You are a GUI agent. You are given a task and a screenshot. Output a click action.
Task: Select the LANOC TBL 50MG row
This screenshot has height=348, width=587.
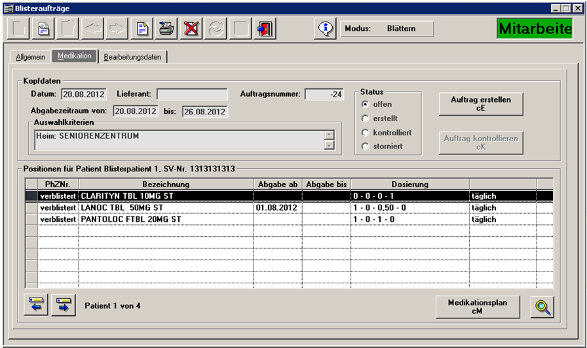pyautogui.click(x=164, y=207)
